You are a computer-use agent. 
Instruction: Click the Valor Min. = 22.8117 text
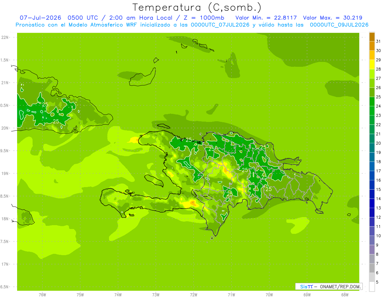pyautogui.click(x=266, y=18)
